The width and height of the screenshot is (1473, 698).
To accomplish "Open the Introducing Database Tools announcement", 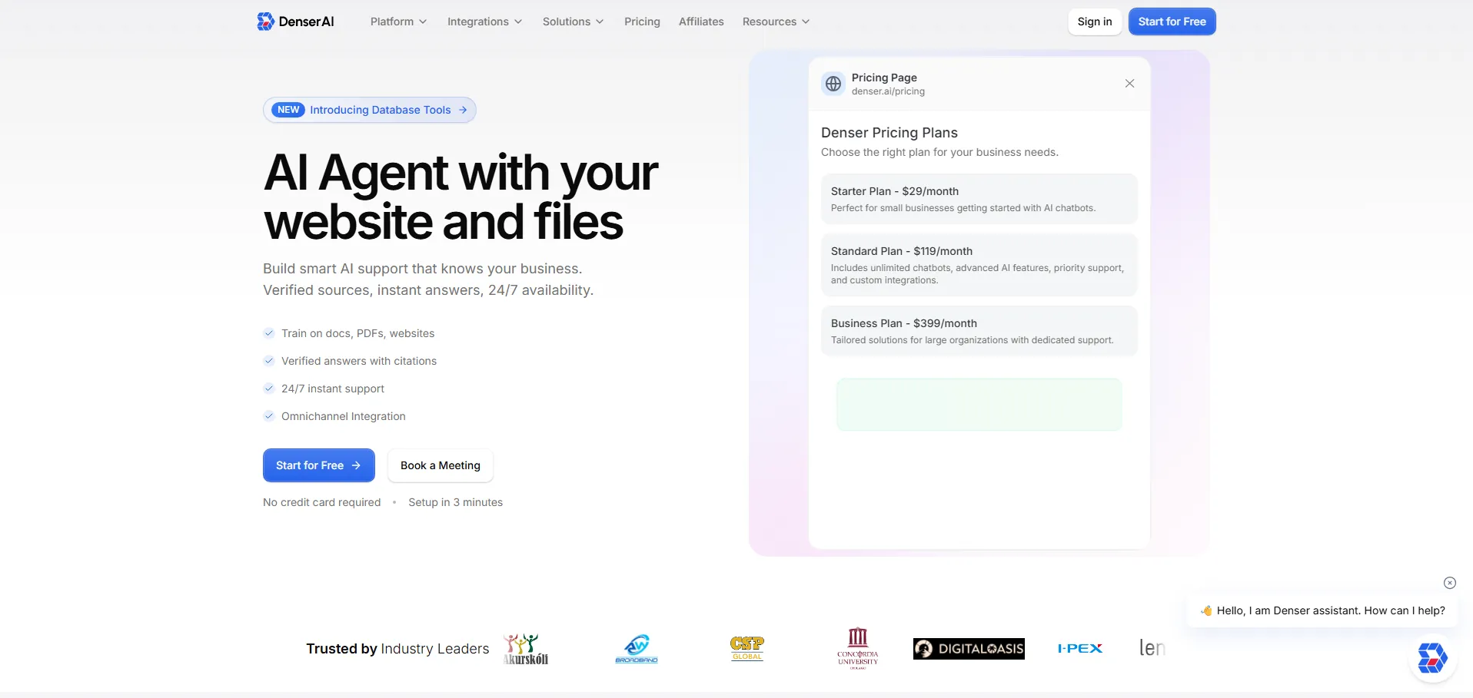I will (370, 110).
